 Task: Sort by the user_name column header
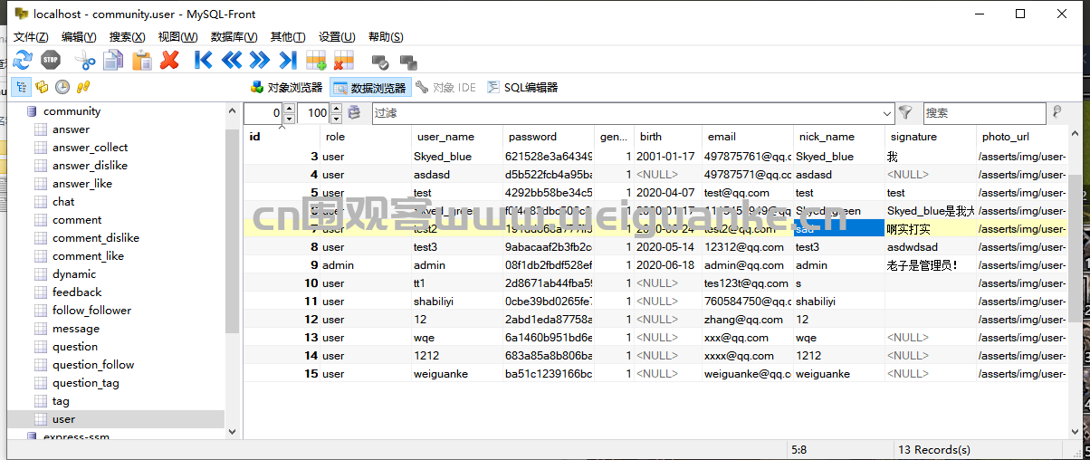click(x=457, y=137)
